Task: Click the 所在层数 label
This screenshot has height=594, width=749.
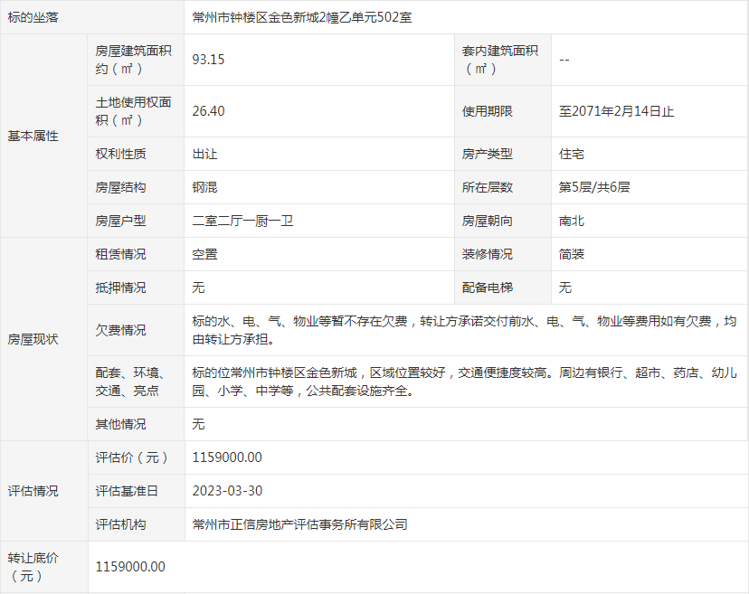Action: coord(488,187)
